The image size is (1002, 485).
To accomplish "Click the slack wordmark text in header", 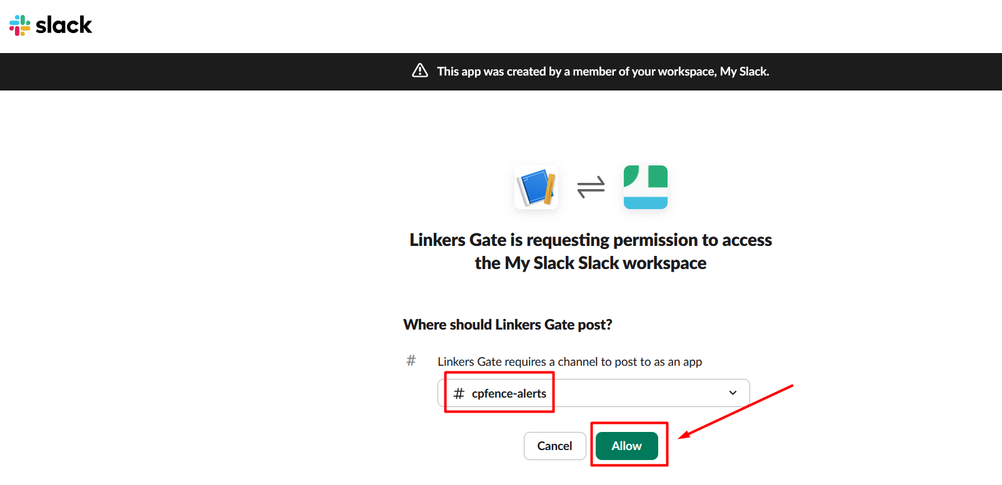I will 64,25.
